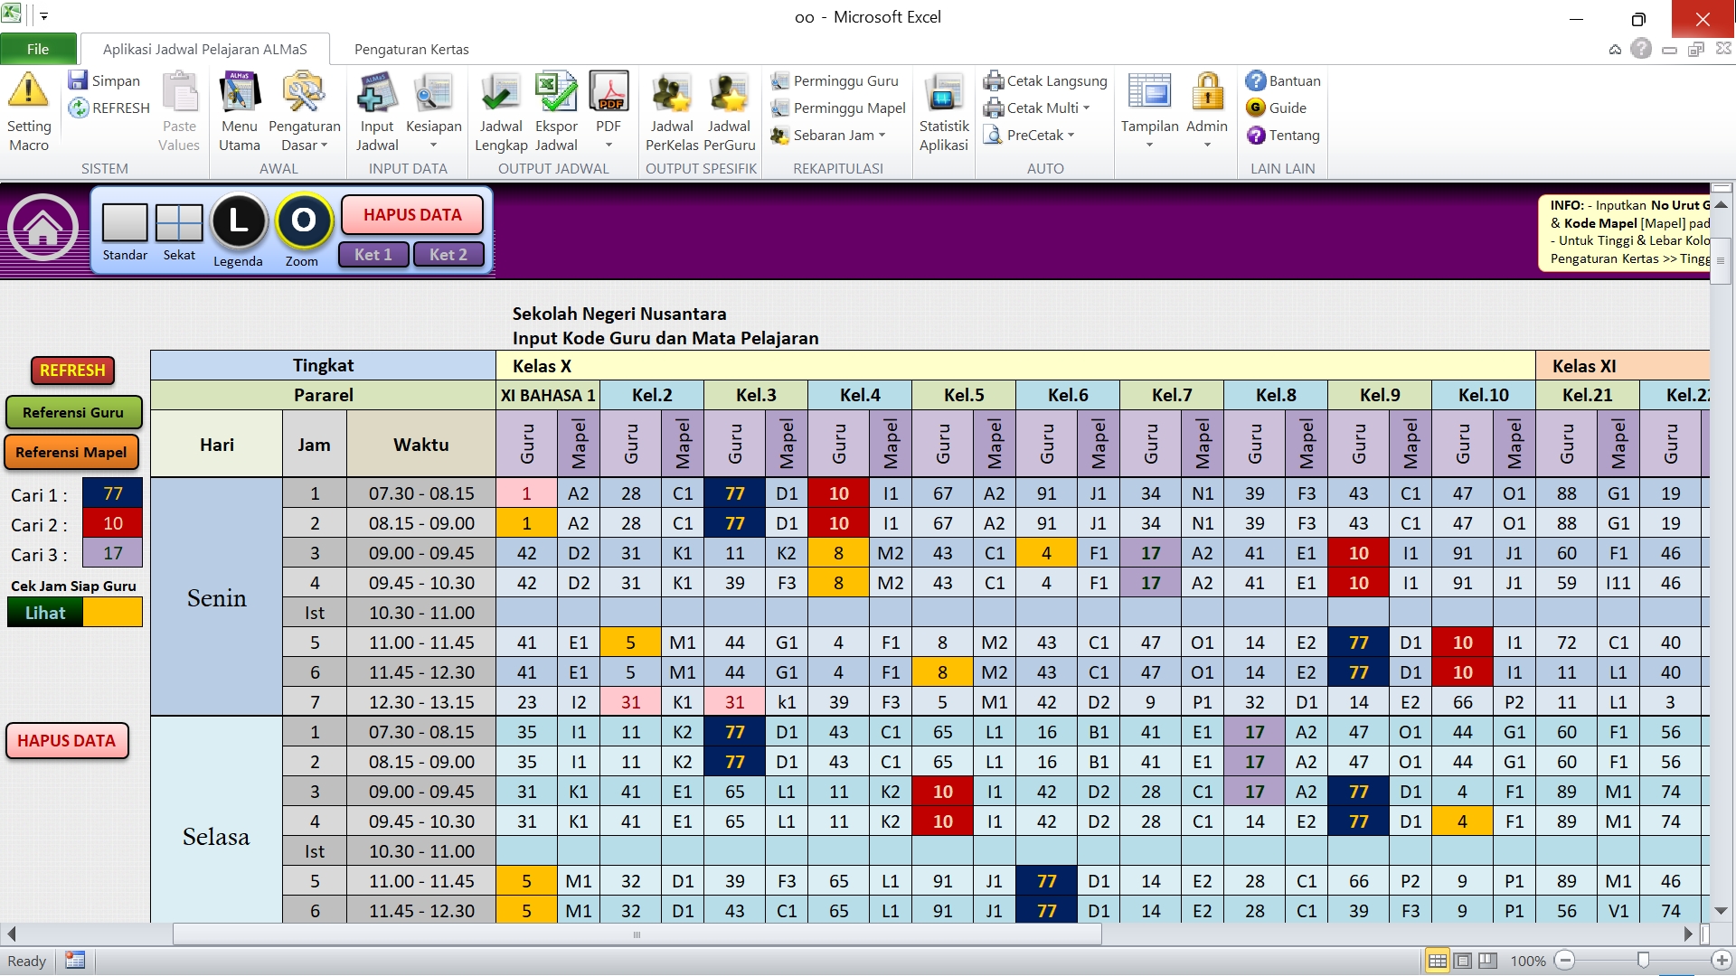The width and height of the screenshot is (1736, 976).
Task: Click the green Referensi Guru button
Action: pos(73,412)
